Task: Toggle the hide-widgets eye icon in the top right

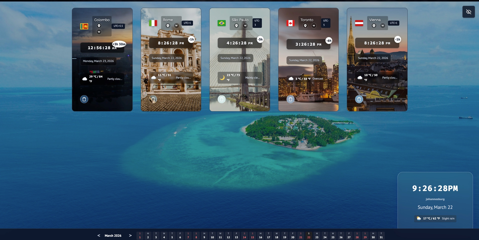Action: click(468, 12)
